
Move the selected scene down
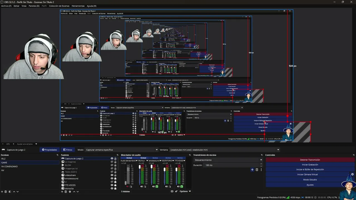pos(18,192)
